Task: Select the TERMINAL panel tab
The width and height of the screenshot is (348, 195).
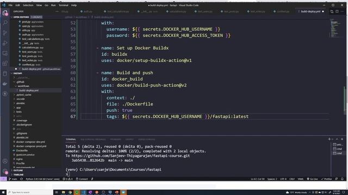Action: [71, 139]
